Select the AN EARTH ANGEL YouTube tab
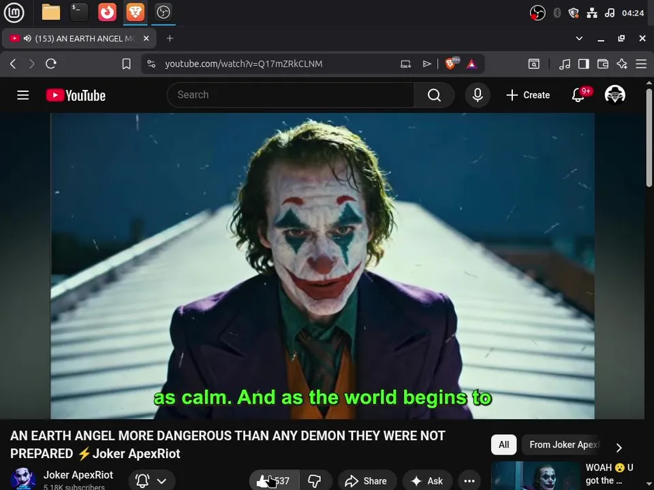 (79, 38)
